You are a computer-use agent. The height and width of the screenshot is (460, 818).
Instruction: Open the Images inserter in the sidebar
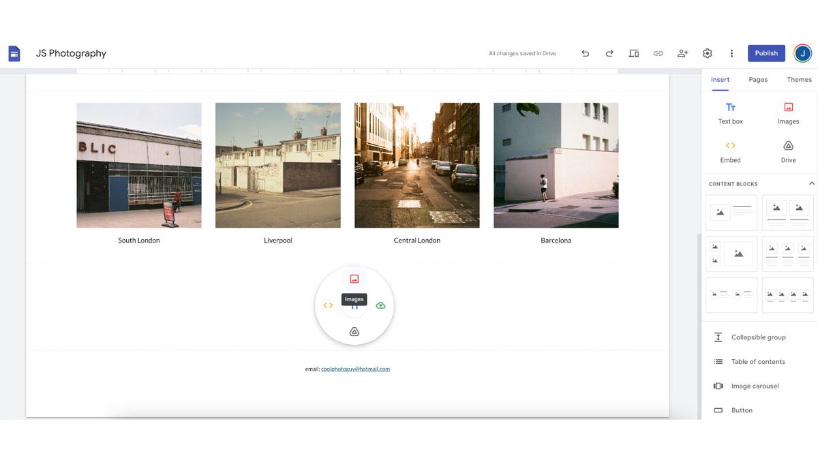click(x=788, y=112)
